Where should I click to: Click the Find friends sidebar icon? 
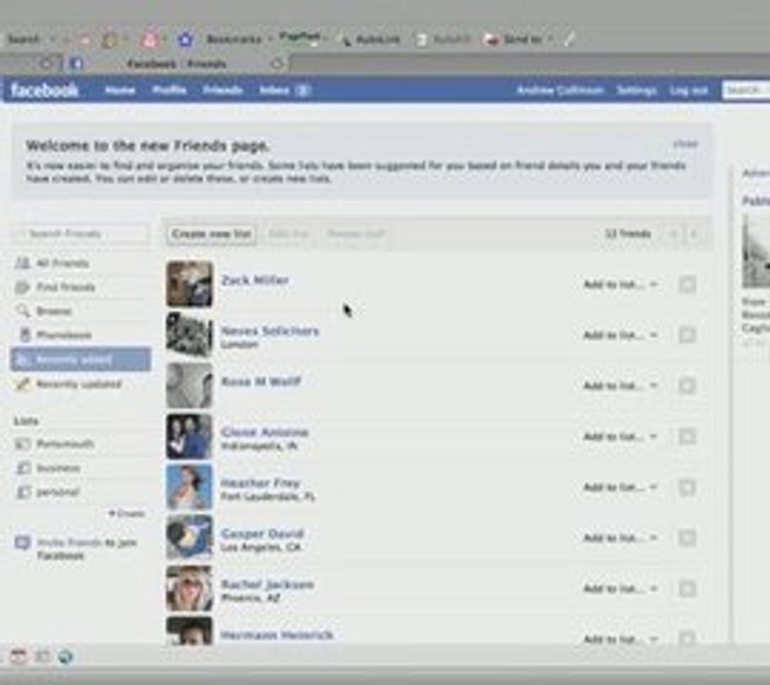click(x=23, y=287)
